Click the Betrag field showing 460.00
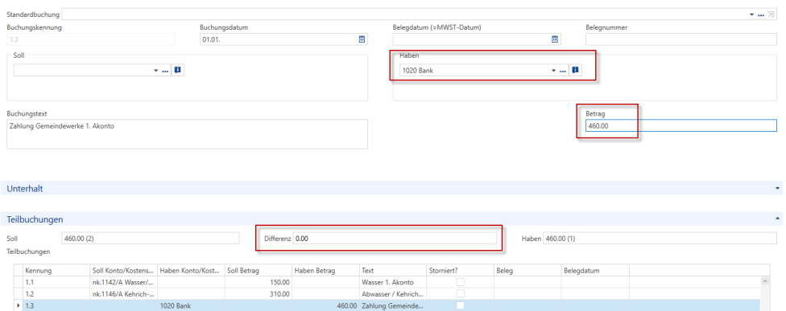The height and width of the screenshot is (311, 786). pyautogui.click(x=681, y=125)
